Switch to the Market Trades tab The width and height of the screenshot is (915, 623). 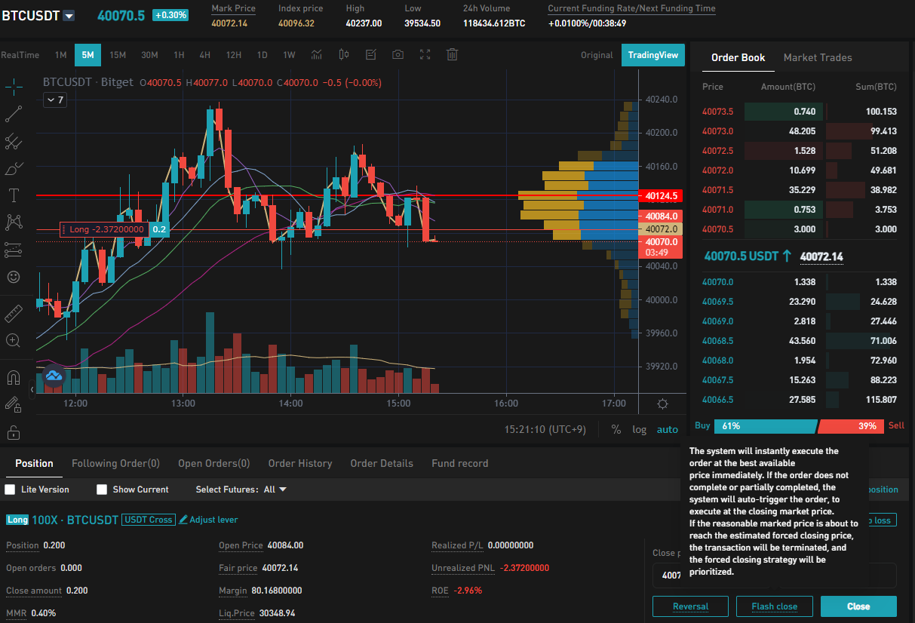[818, 57]
